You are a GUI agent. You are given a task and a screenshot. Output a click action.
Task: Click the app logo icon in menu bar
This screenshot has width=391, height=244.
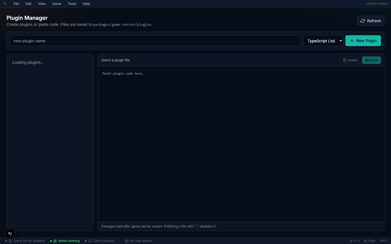(5, 4)
